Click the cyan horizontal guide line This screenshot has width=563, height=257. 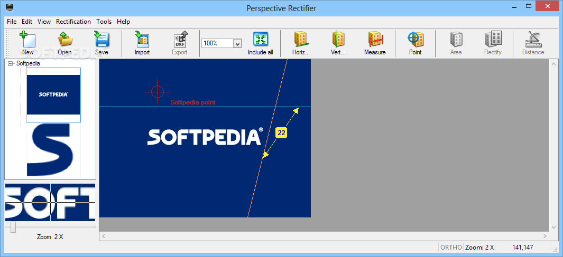click(205, 107)
